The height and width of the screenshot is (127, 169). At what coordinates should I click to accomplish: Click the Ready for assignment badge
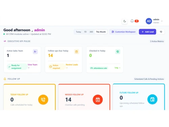click(x=17, y=67)
